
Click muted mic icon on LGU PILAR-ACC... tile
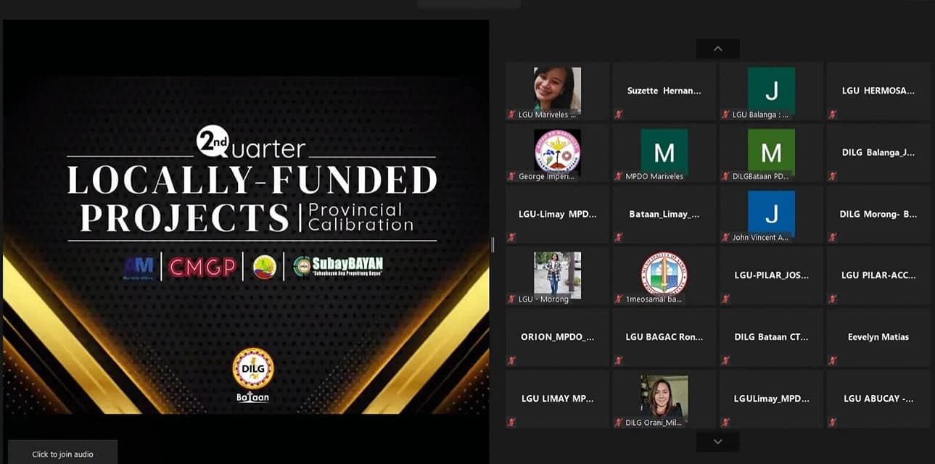832,299
